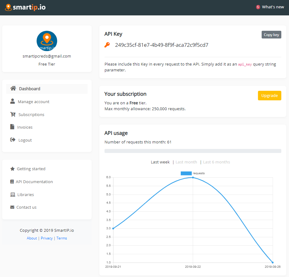This screenshot has width=289, height=277.
Task: Click the What's new link
Action: pos(273,7)
